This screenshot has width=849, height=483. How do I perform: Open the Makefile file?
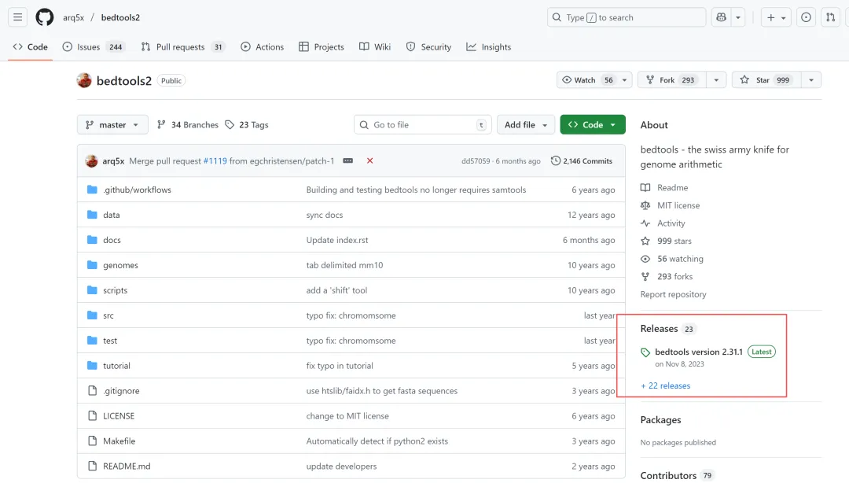(x=119, y=441)
